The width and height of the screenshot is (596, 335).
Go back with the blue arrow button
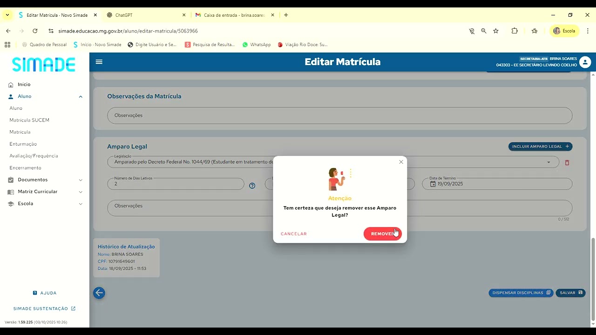point(99,293)
